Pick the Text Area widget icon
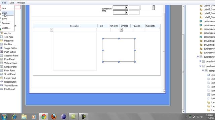Screen dimensions: 215x120 (x=1, y=37)
